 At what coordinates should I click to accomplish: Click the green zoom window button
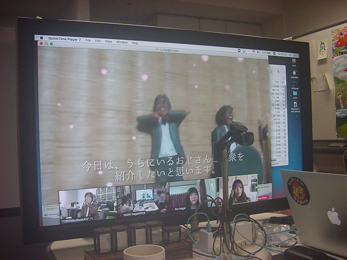tap(52, 44)
